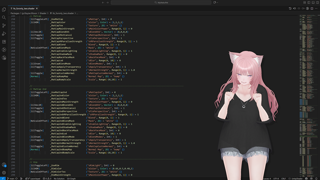320x180 pixels.
Task: Open the Accounts menu icon
Action: click(4, 165)
